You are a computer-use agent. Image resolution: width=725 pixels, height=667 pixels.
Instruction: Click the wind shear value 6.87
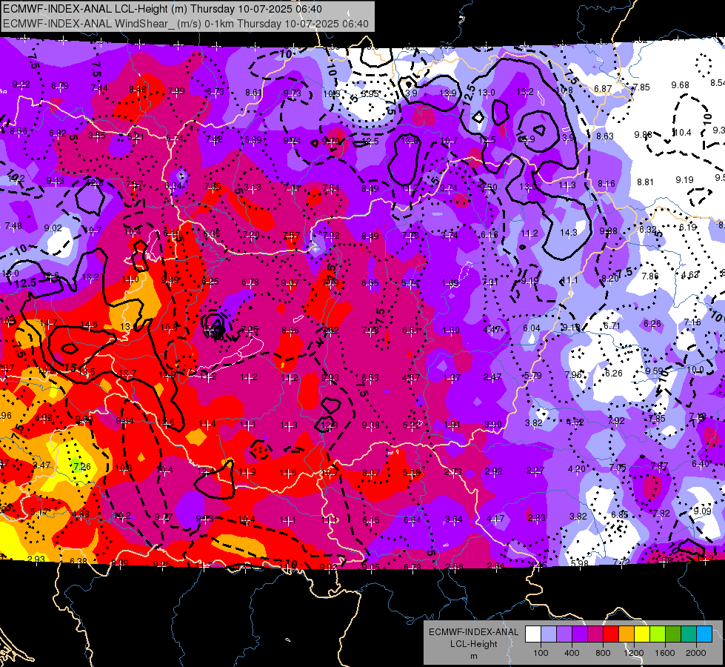pyautogui.click(x=603, y=88)
